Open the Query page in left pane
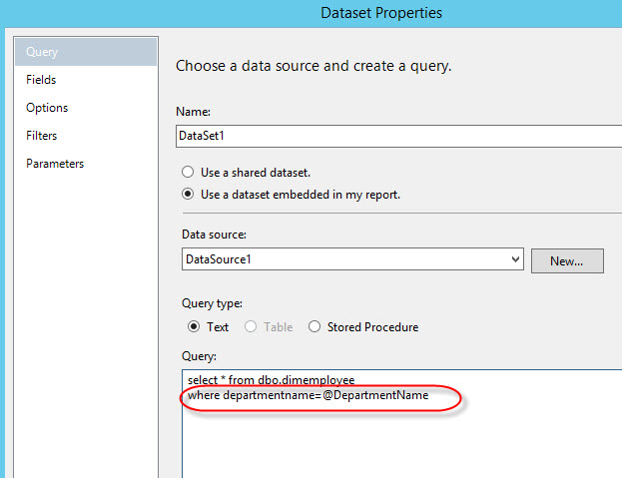Image resolution: width=622 pixels, height=478 pixels. 42,52
